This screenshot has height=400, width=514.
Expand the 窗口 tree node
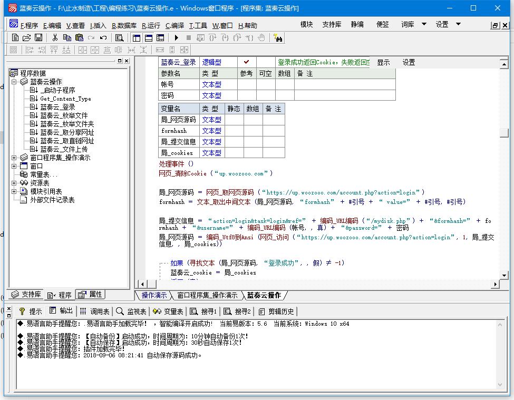(x=14, y=166)
